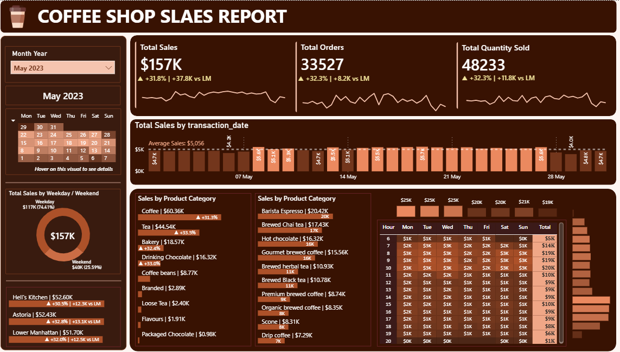Click '+32.3% | +11.8K vs LM' indicator
This screenshot has width=620, height=352.
pyautogui.click(x=498, y=78)
